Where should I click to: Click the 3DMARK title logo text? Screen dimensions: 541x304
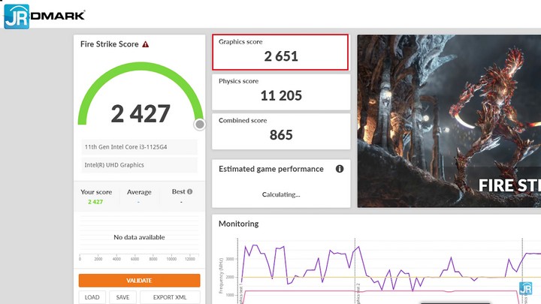[x=59, y=15]
